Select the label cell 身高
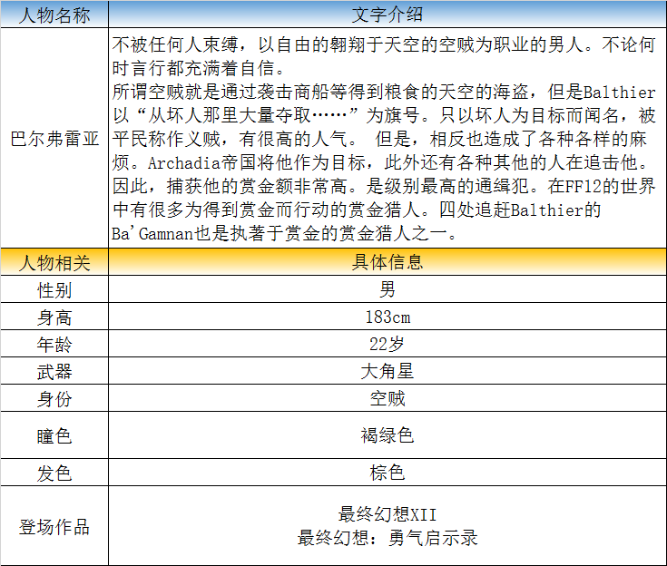The width and height of the screenshot is (667, 566). coord(54,317)
